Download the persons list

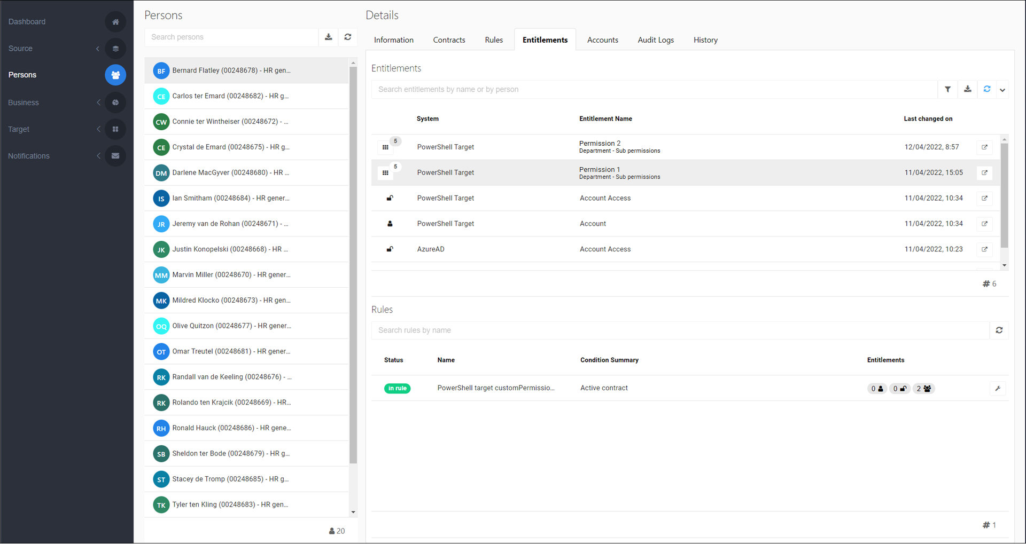click(x=329, y=37)
